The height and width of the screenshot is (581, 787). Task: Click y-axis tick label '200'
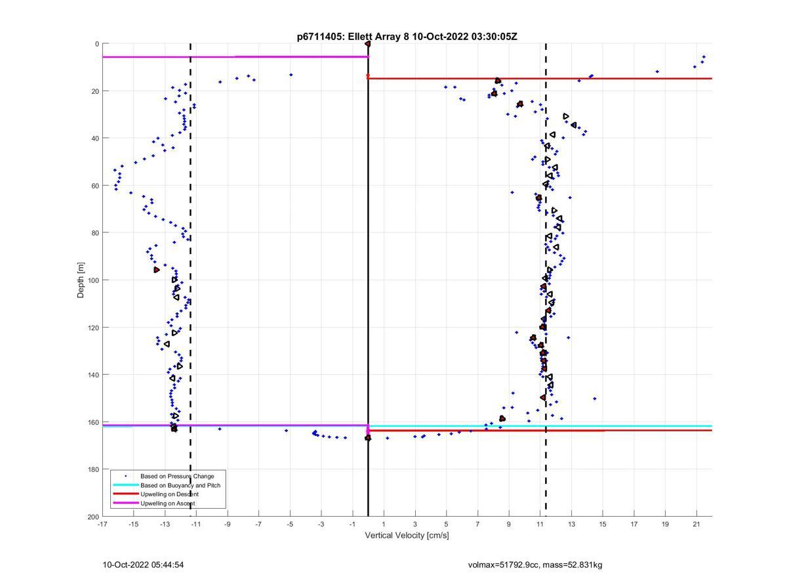[x=92, y=517]
